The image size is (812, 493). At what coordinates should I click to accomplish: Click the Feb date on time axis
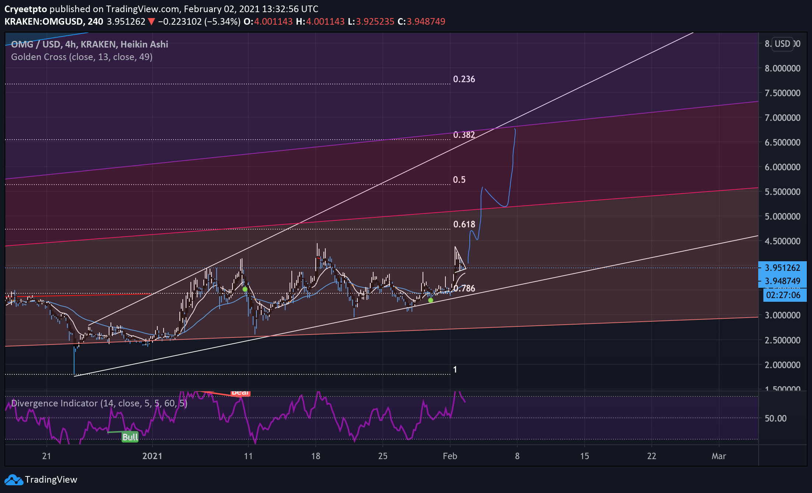(450, 456)
